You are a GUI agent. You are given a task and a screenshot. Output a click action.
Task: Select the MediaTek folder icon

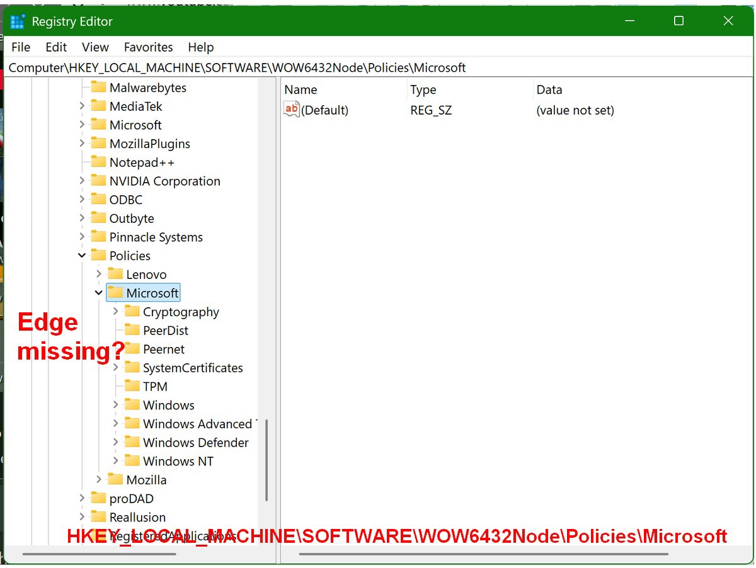click(x=98, y=106)
